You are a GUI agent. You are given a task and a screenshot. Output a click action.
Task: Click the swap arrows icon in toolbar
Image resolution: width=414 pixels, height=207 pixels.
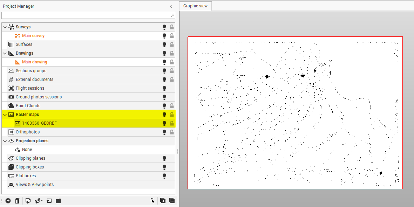[x=49, y=201]
